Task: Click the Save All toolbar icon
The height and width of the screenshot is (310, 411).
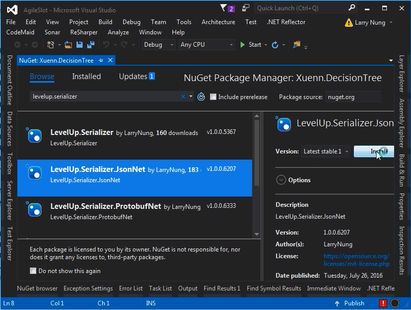Action: pos(91,45)
